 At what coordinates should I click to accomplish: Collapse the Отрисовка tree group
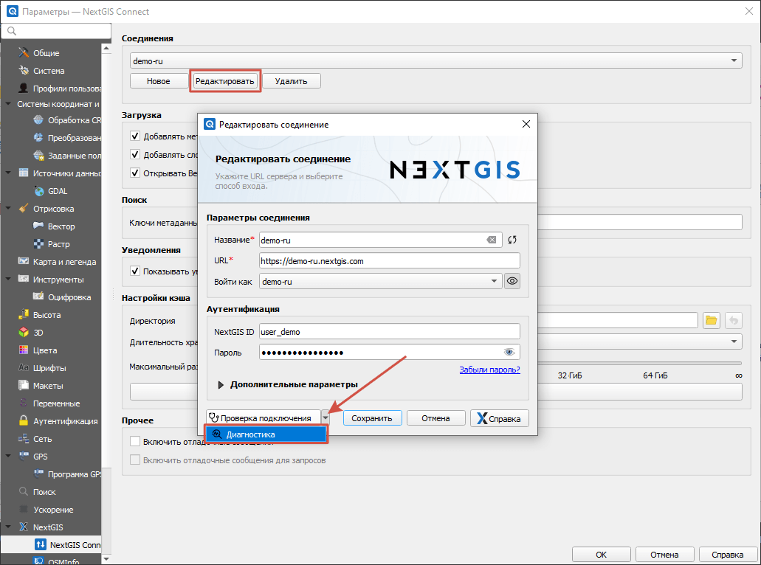8,208
